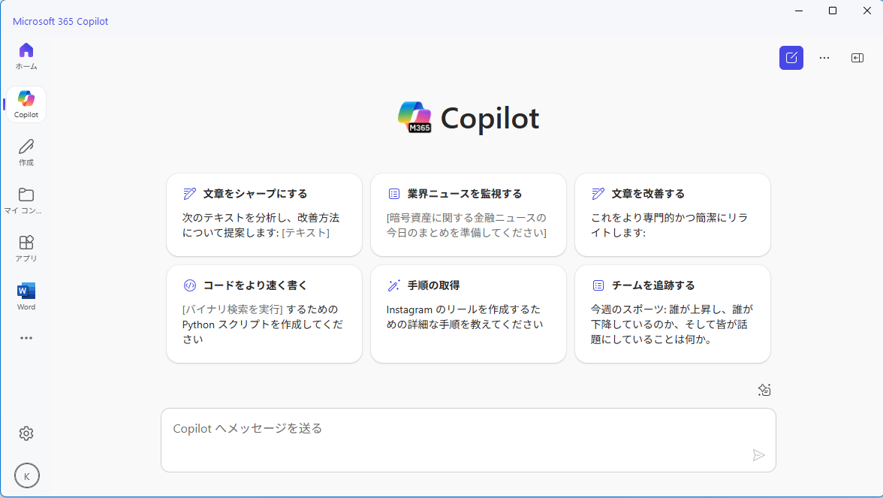Screen dimensions: 883x498
Task: Click text 今週のスポーツ: 誰が上昇し、誰が
Action: coord(672,309)
